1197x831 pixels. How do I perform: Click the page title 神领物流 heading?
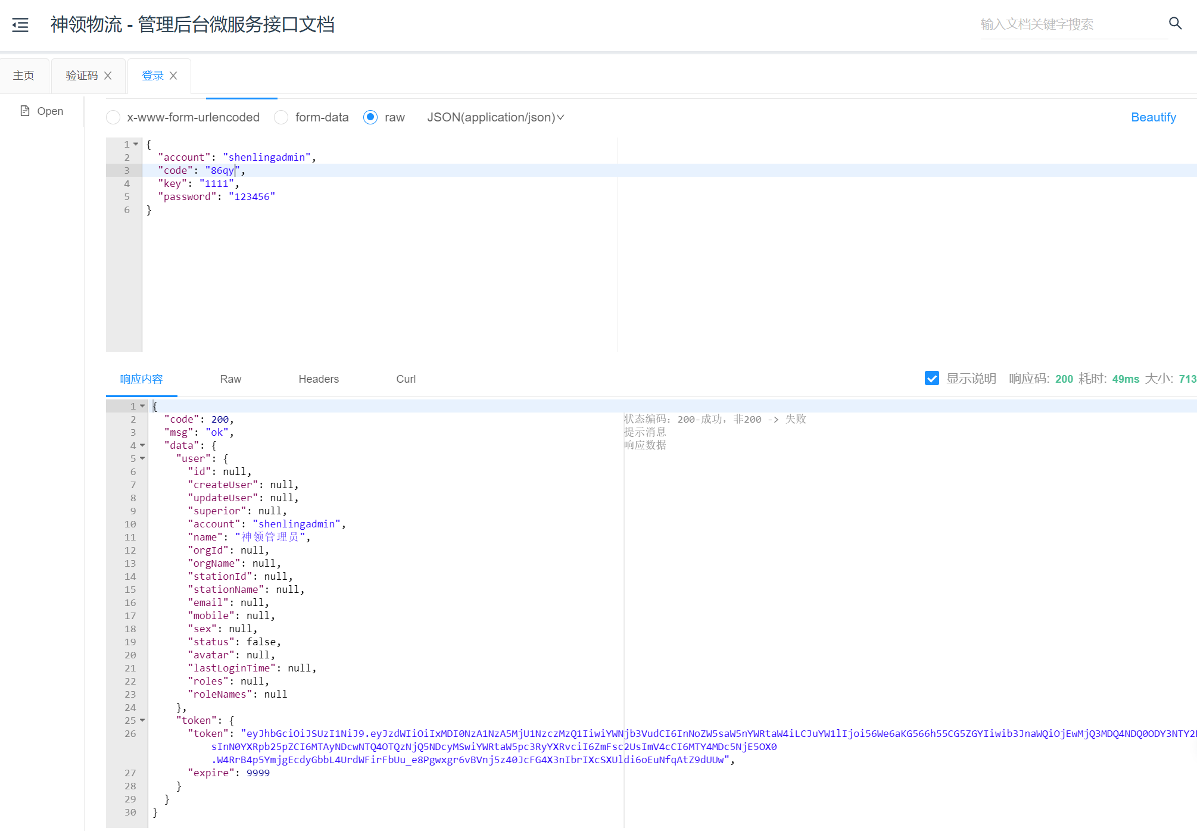pyautogui.click(x=192, y=24)
